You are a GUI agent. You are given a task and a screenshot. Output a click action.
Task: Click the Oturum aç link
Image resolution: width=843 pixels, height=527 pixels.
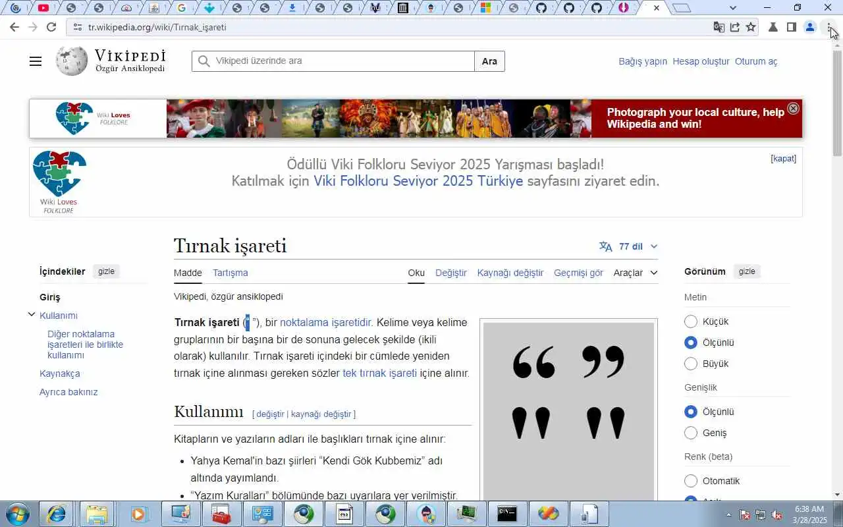click(756, 61)
